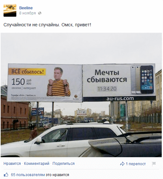Click the public globe privacy icon
163x179 pixels.
pyautogui.click(x=40, y=13)
